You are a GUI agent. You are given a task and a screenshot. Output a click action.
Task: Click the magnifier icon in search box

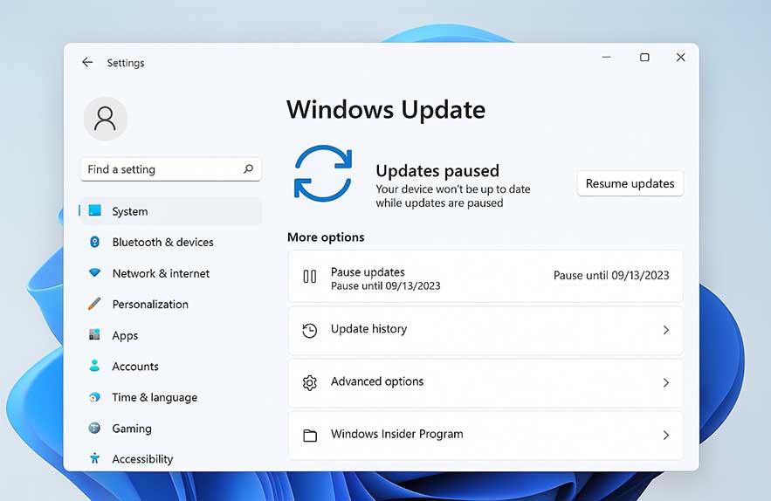(x=248, y=169)
